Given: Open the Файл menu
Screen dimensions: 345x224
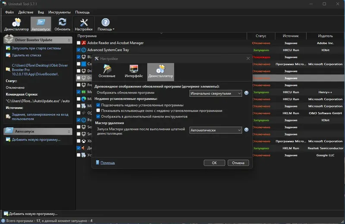Looking at the screenshot, I should 9,12.
